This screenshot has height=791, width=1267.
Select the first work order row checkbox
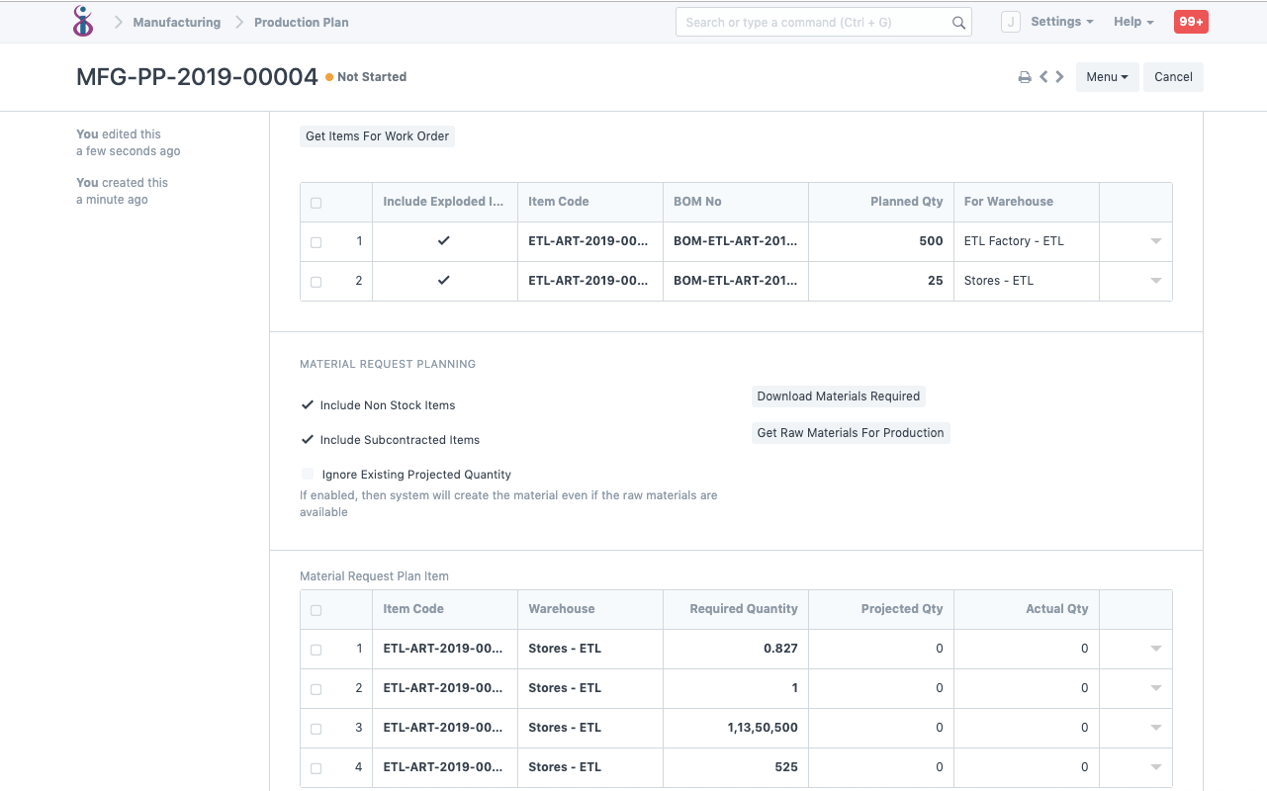pos(316,240)
